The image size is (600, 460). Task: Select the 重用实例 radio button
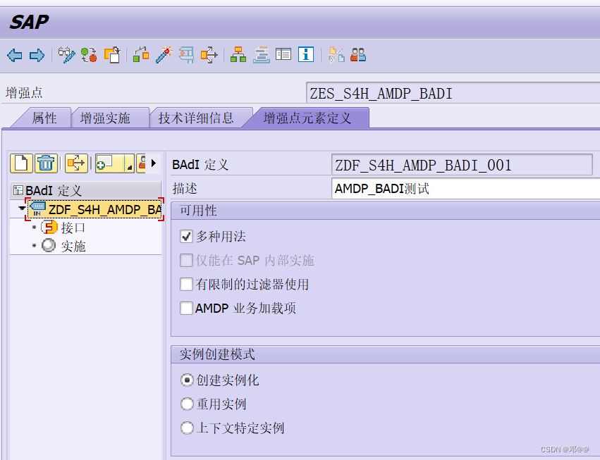coord(187,404)
